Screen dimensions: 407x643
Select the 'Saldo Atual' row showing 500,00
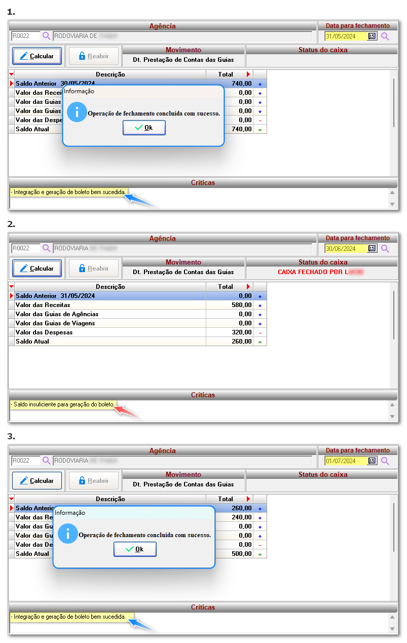pos(138,554)
